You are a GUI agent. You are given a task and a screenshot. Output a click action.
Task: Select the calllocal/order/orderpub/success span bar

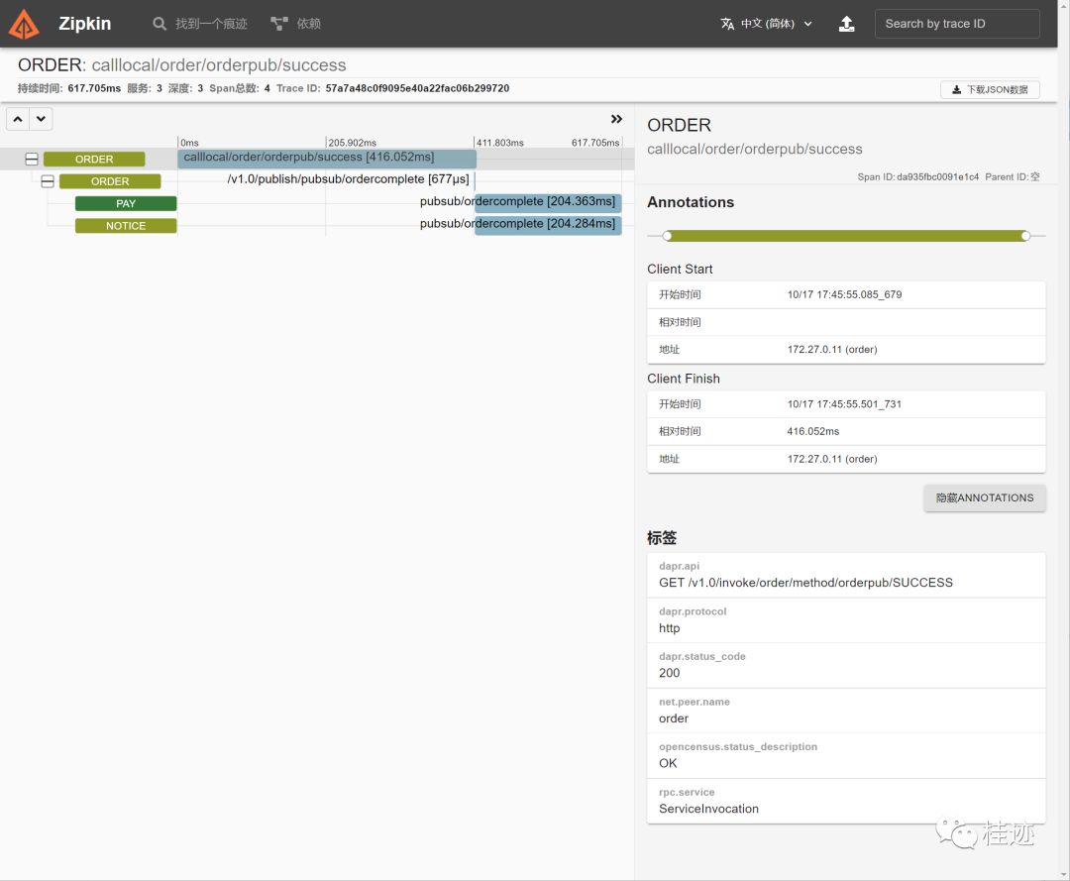(x=327, y=159)
